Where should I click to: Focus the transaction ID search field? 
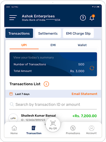tap(53, 105)
